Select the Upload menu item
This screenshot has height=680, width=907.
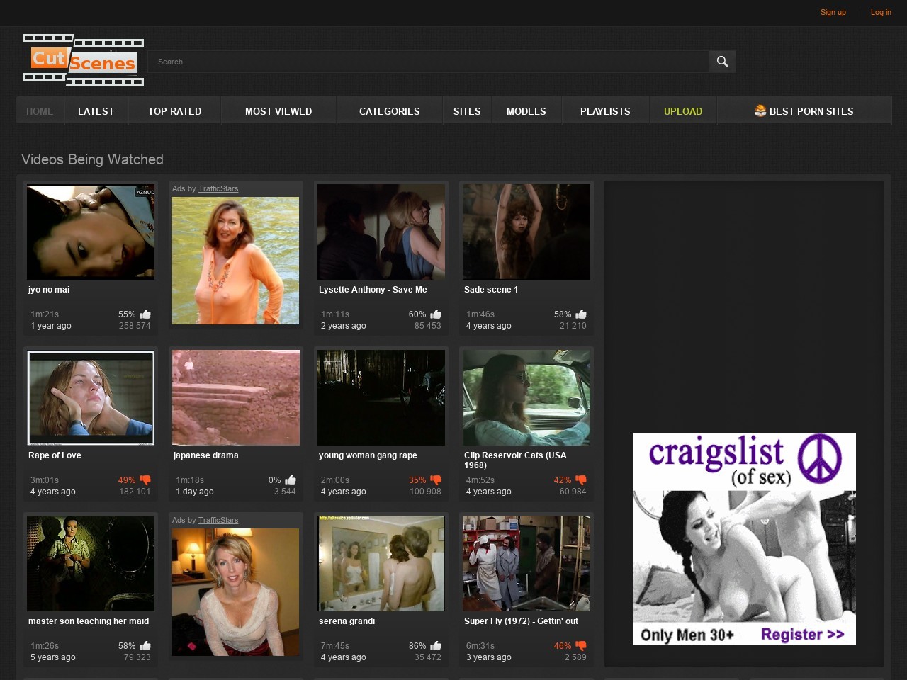coord(683,111)
